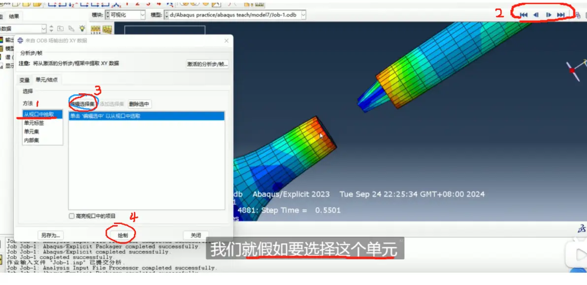Select 单元集 from the method list
This screenshot has height=285, width=587.
(x=32, y=132)
